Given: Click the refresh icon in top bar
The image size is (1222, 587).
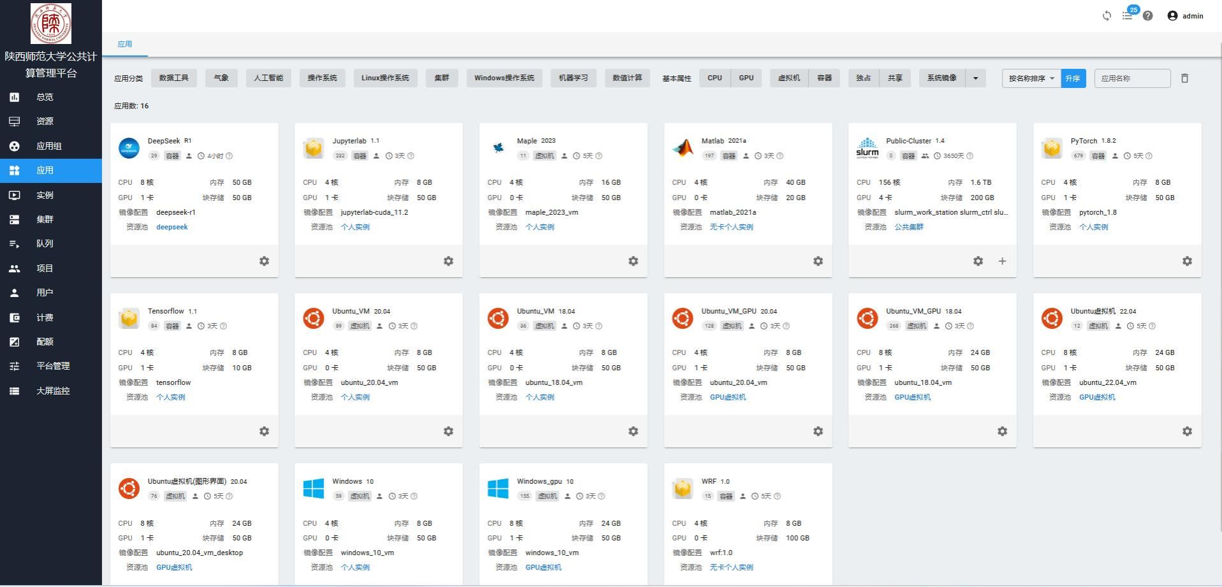Looking at the screenshot, I should coord(1107,16).
